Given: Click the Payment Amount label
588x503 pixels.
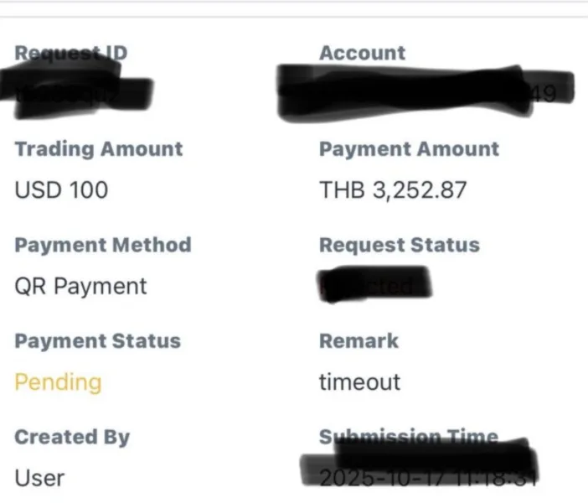Looking at the screenshot, I should click(409, 149).
